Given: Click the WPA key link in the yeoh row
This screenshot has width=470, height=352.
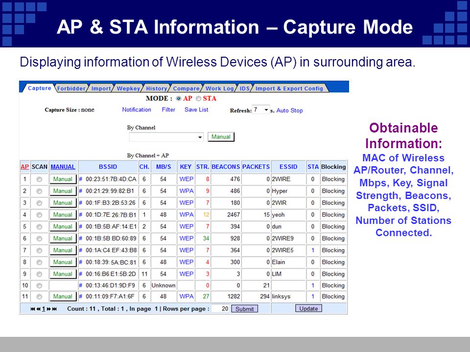Looking at the screenshot, I should pyautogui.click(x=186, y=215).
